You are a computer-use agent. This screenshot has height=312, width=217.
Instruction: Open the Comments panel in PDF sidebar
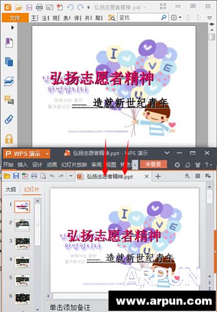pyautogui.click(x=9, y=100)
